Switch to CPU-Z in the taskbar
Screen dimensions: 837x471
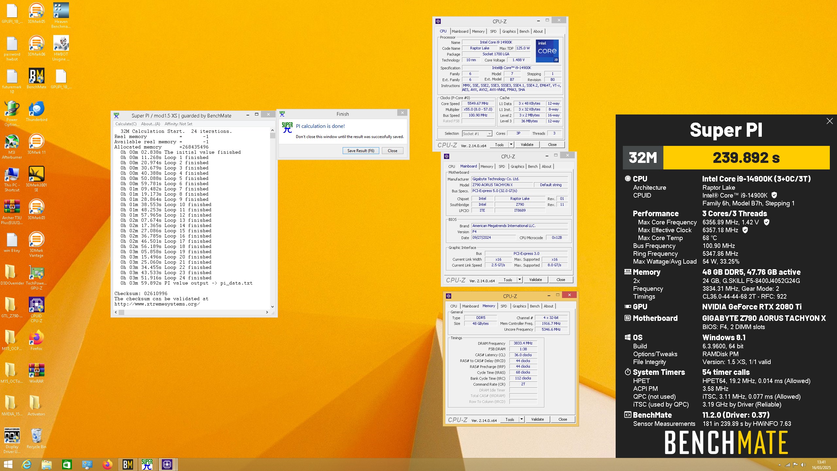click(x=167, y=464)
